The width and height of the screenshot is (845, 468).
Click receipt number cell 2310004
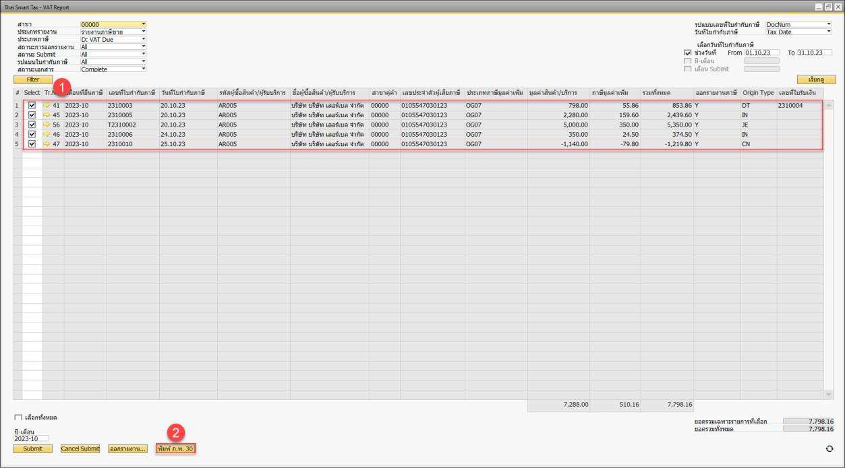[800, 106]
